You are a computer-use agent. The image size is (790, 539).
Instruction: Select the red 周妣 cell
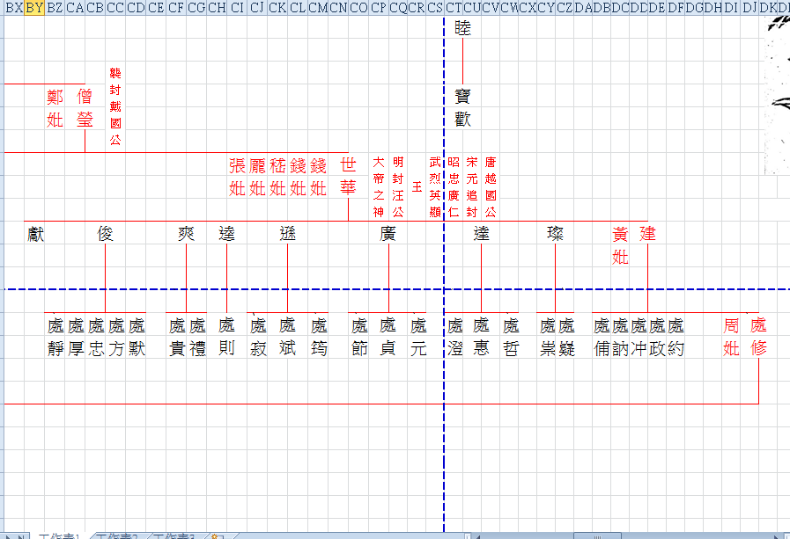[x=731, y=337]
